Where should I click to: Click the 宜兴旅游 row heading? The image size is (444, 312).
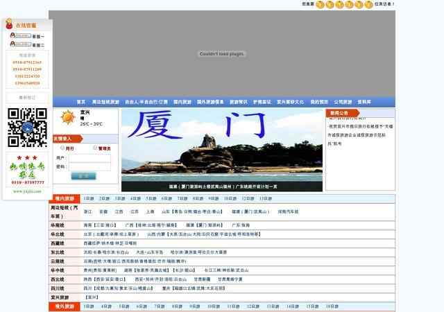click(60, 297)
